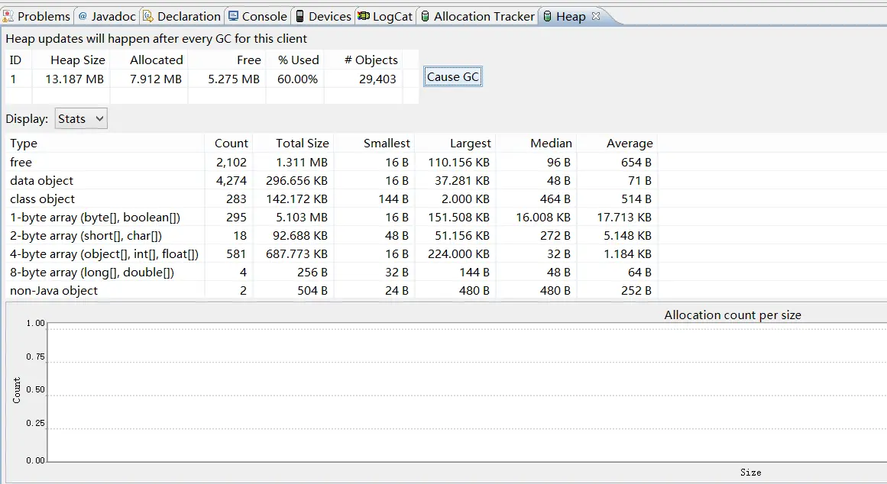Select the non-Java object row
The width and height of the screenshot is (887, 484).
pos(332,291)
